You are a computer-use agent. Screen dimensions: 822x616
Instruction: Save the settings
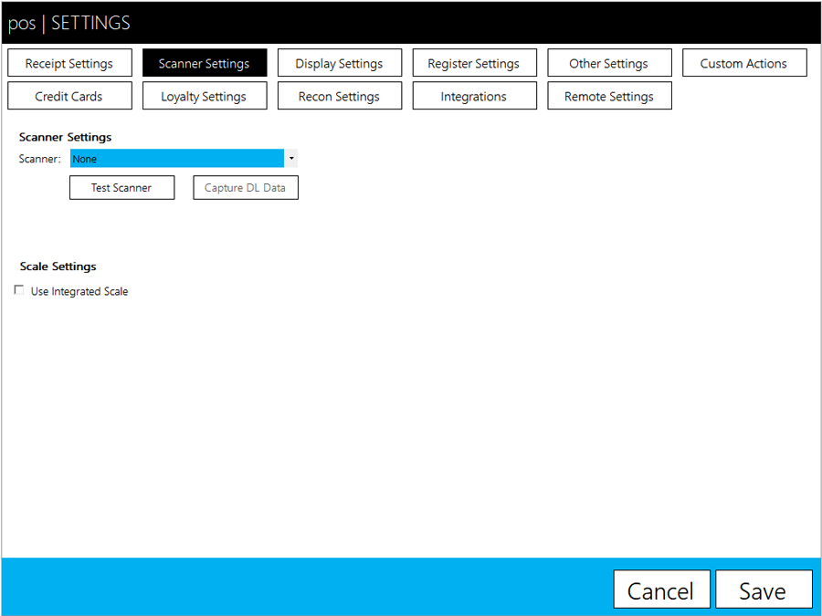[764, 590]
